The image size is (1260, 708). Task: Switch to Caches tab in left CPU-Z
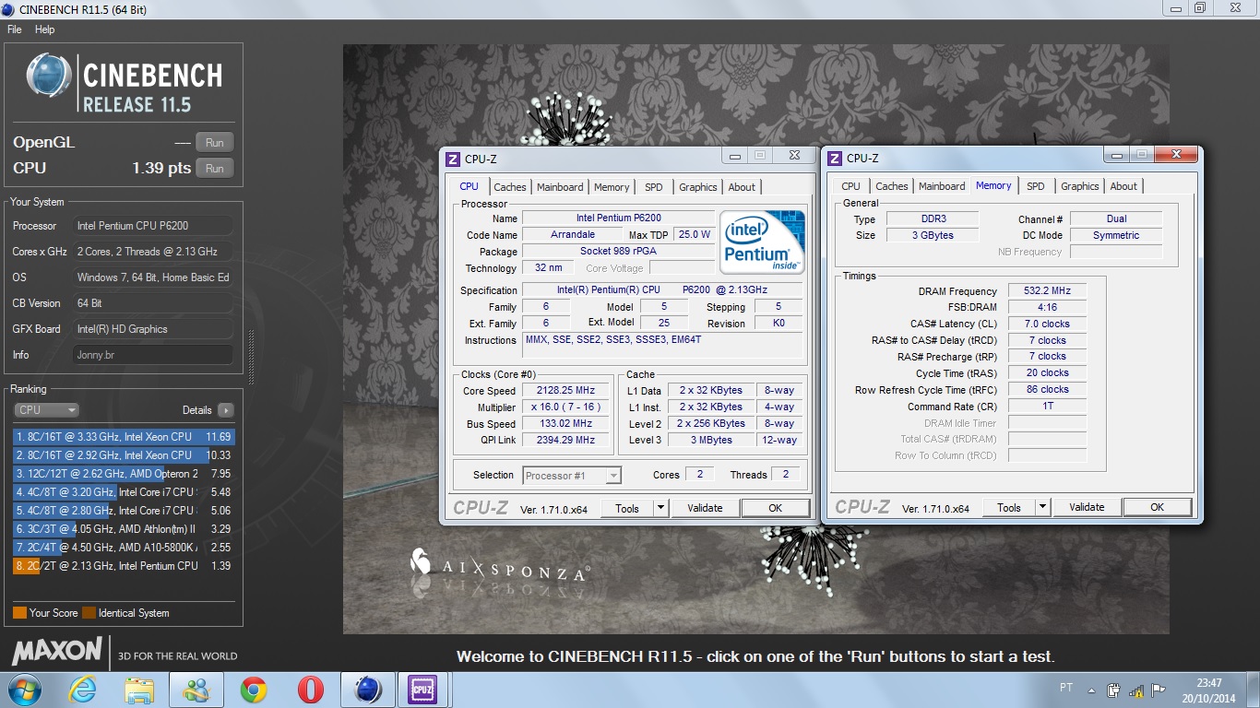point(510,187)
